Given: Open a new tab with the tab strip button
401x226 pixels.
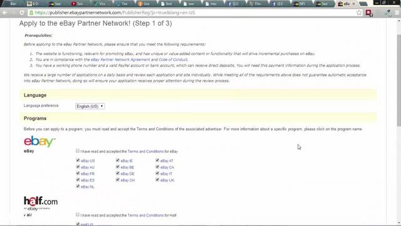Looking at the screenshot, I should [363, 4].
